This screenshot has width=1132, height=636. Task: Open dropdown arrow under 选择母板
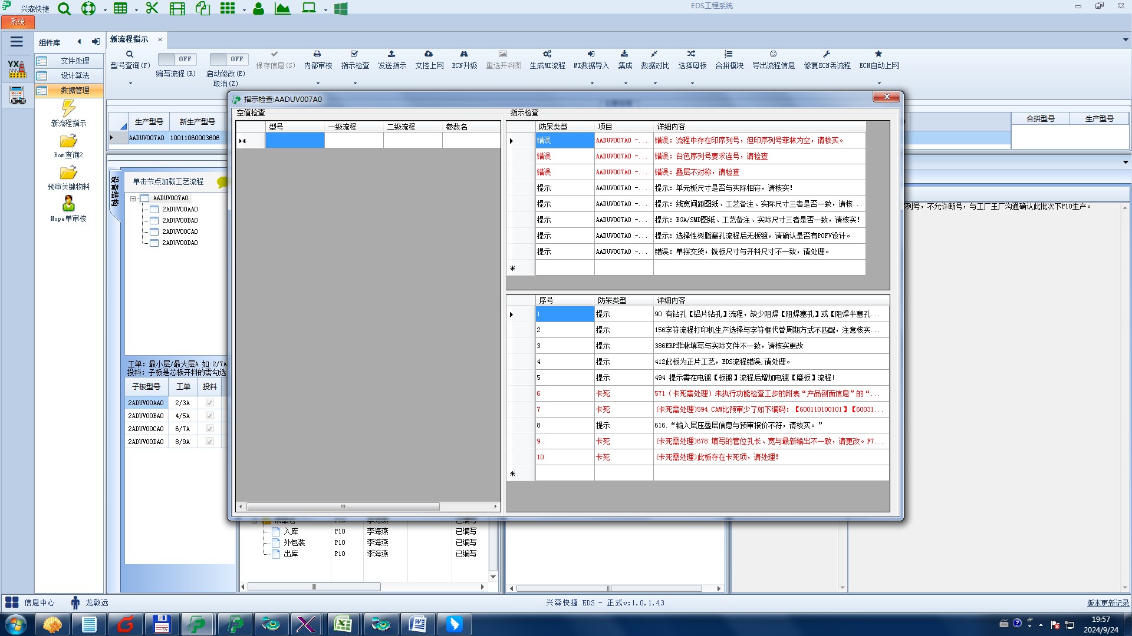pyautogui.click(x=692, y=84)
